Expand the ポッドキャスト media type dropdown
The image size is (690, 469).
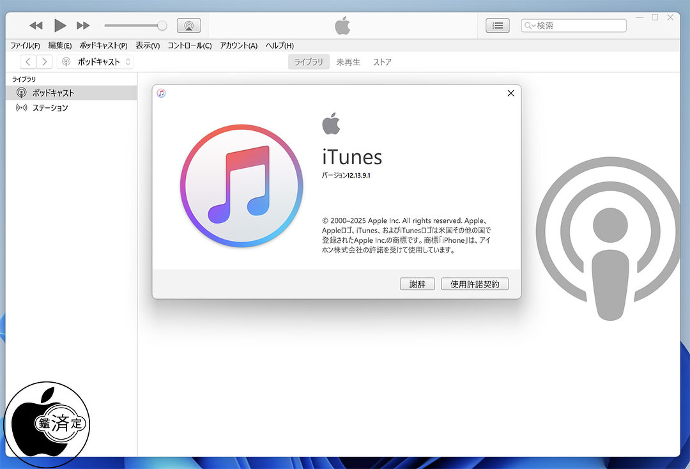96,62
